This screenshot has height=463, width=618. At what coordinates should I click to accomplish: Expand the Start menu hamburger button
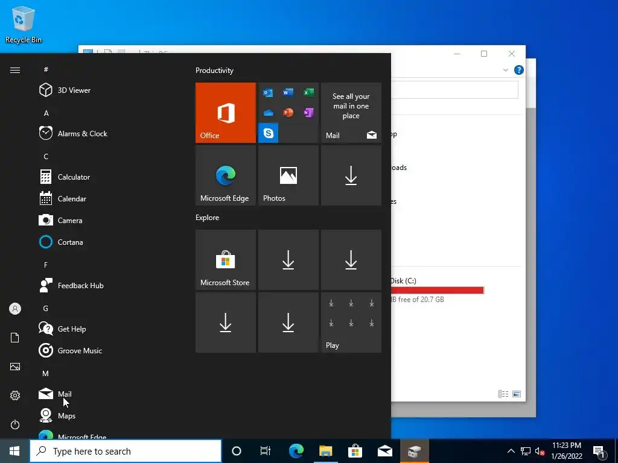(15, 70)
